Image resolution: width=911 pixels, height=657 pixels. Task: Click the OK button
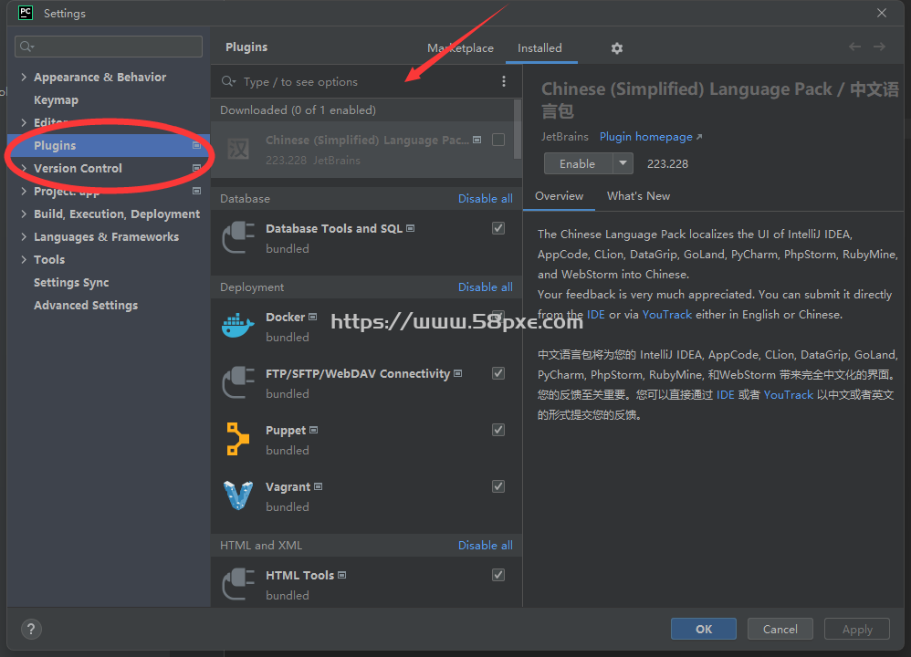click(x=704, y=629)
